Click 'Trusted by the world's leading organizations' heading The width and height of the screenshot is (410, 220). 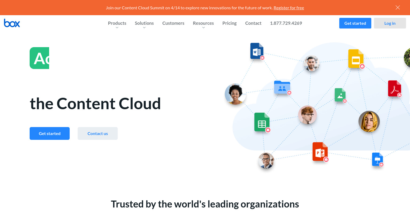pyautogui.click(x=205, y=204)
